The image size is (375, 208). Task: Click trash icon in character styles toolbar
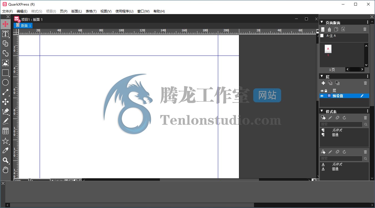[365, 152]
